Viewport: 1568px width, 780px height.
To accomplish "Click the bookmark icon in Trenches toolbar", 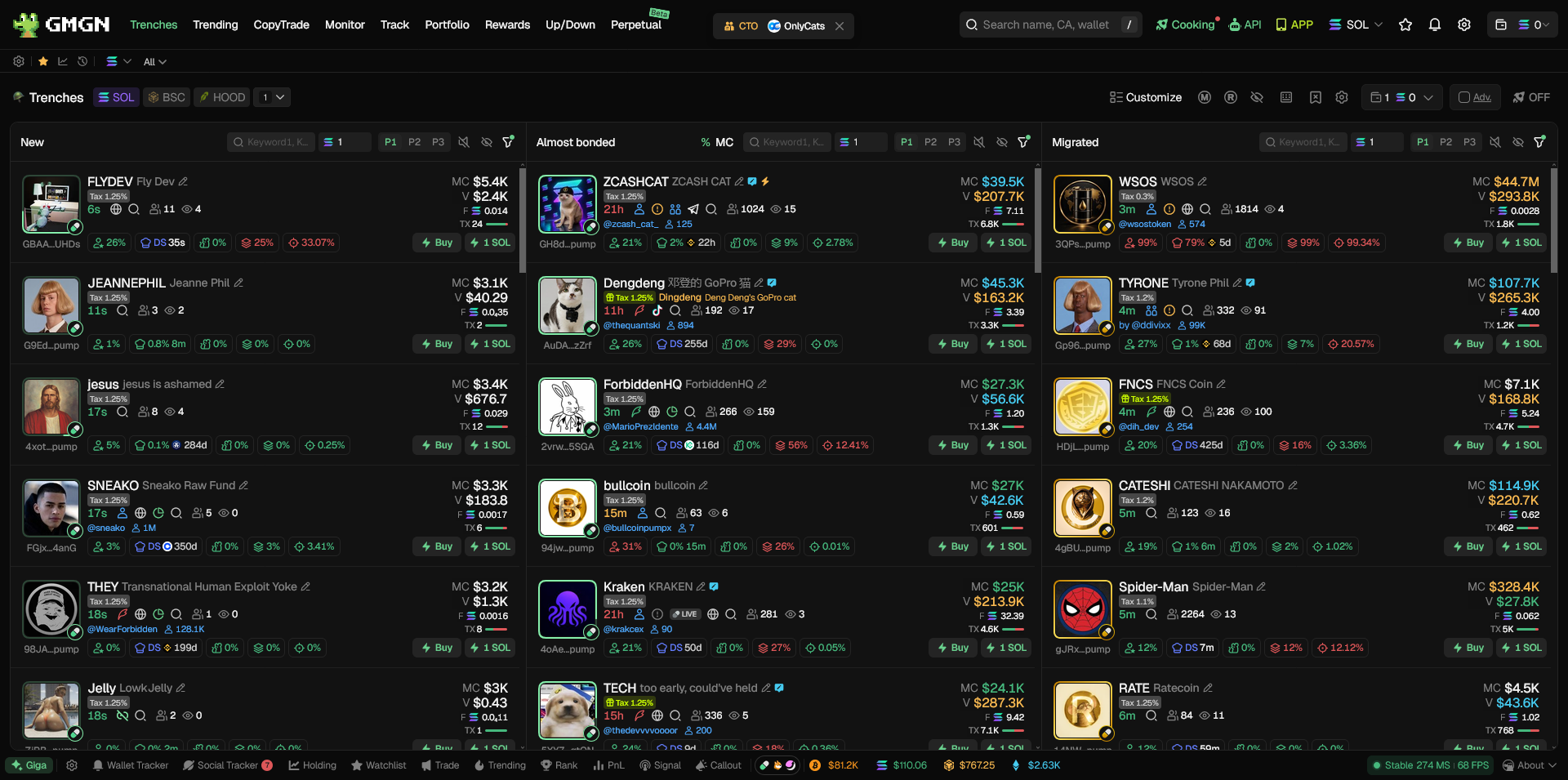I will pyautogui.click(x=1316, y=97).
